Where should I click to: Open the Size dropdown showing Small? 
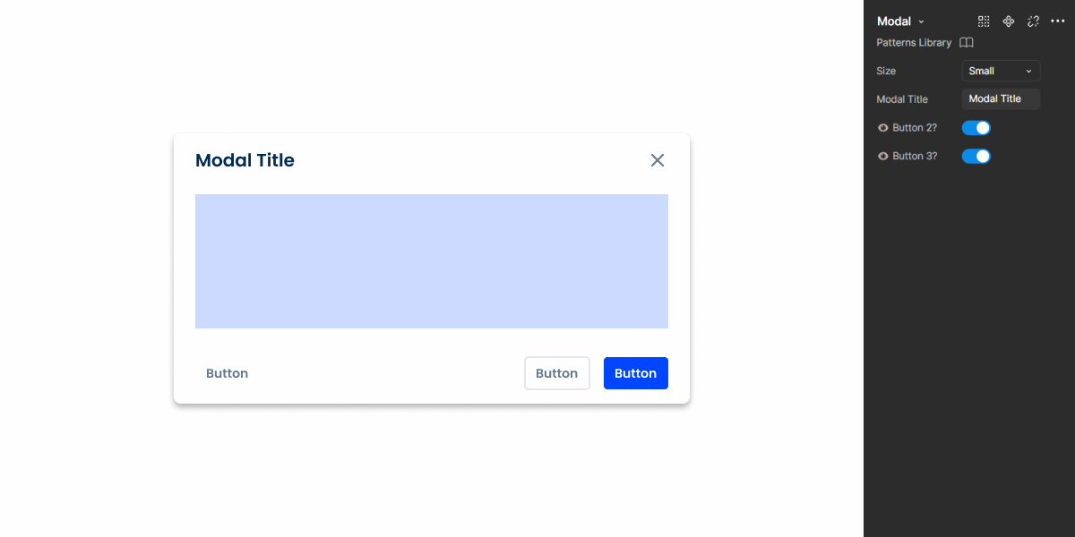tap(1001, 71)
